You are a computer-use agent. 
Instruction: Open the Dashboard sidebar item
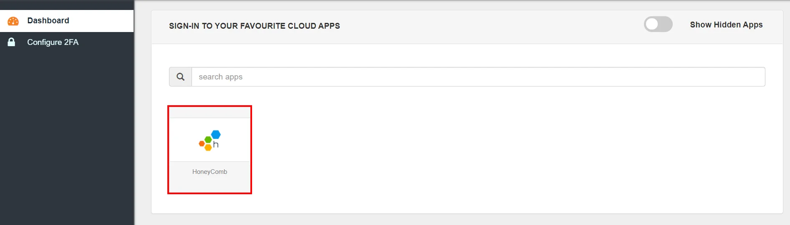(48, 21)
